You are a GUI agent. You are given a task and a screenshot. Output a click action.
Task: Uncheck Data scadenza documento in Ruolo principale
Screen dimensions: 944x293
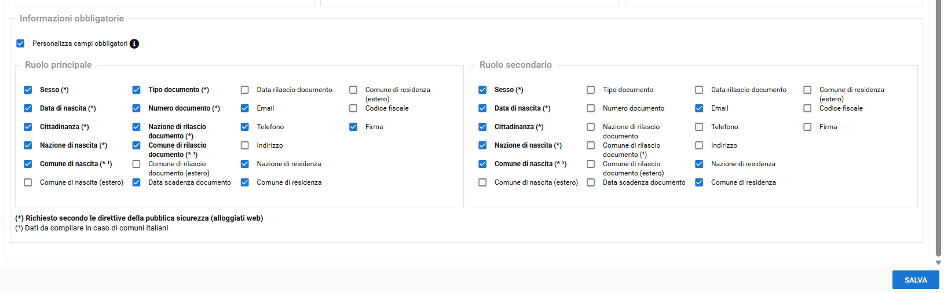click(x=137, y=182)
